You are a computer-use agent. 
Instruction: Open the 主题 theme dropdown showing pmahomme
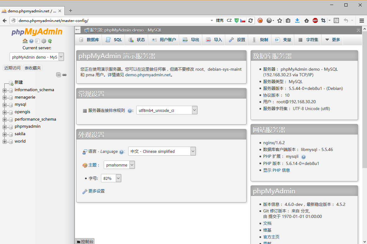click(x=119, y=165)
